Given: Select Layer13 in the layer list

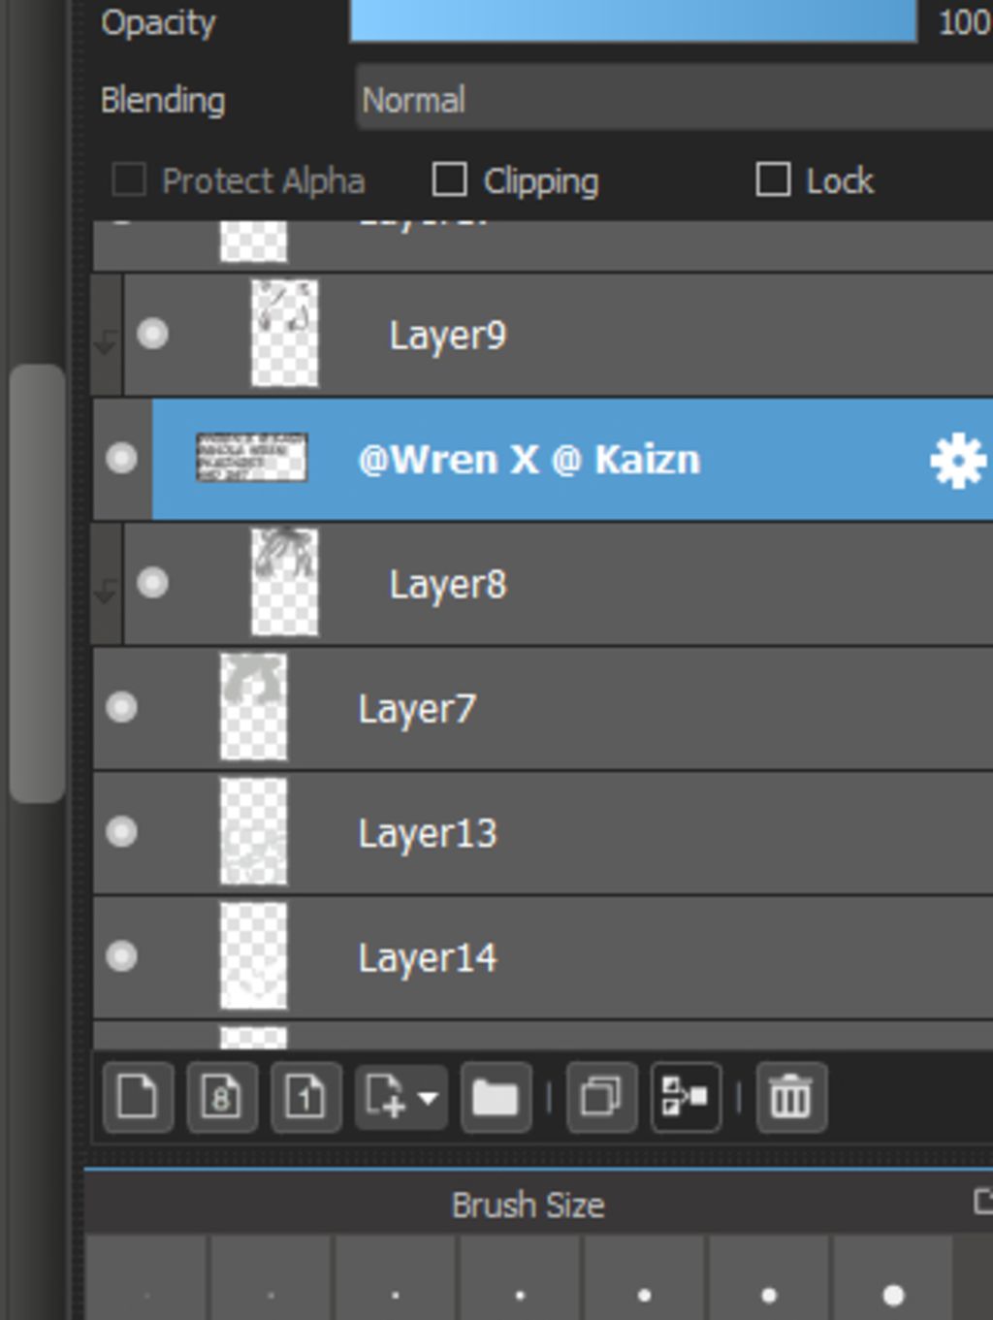Looking at the screenshot, I should (x=582, y=833).
